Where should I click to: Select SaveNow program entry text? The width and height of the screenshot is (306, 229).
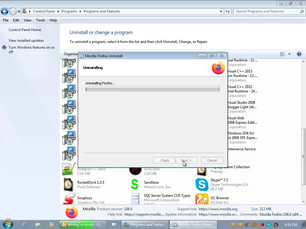[x=157, y=185]
